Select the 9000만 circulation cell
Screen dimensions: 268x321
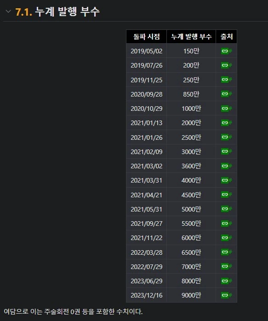191,295
